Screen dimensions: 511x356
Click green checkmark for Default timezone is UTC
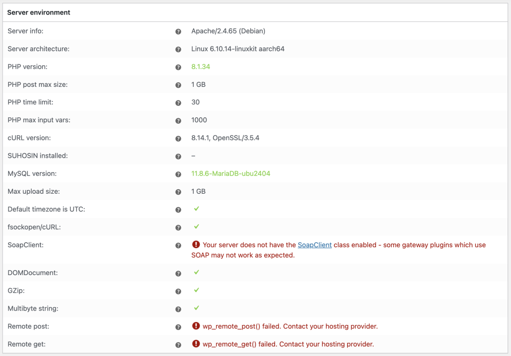197,209
